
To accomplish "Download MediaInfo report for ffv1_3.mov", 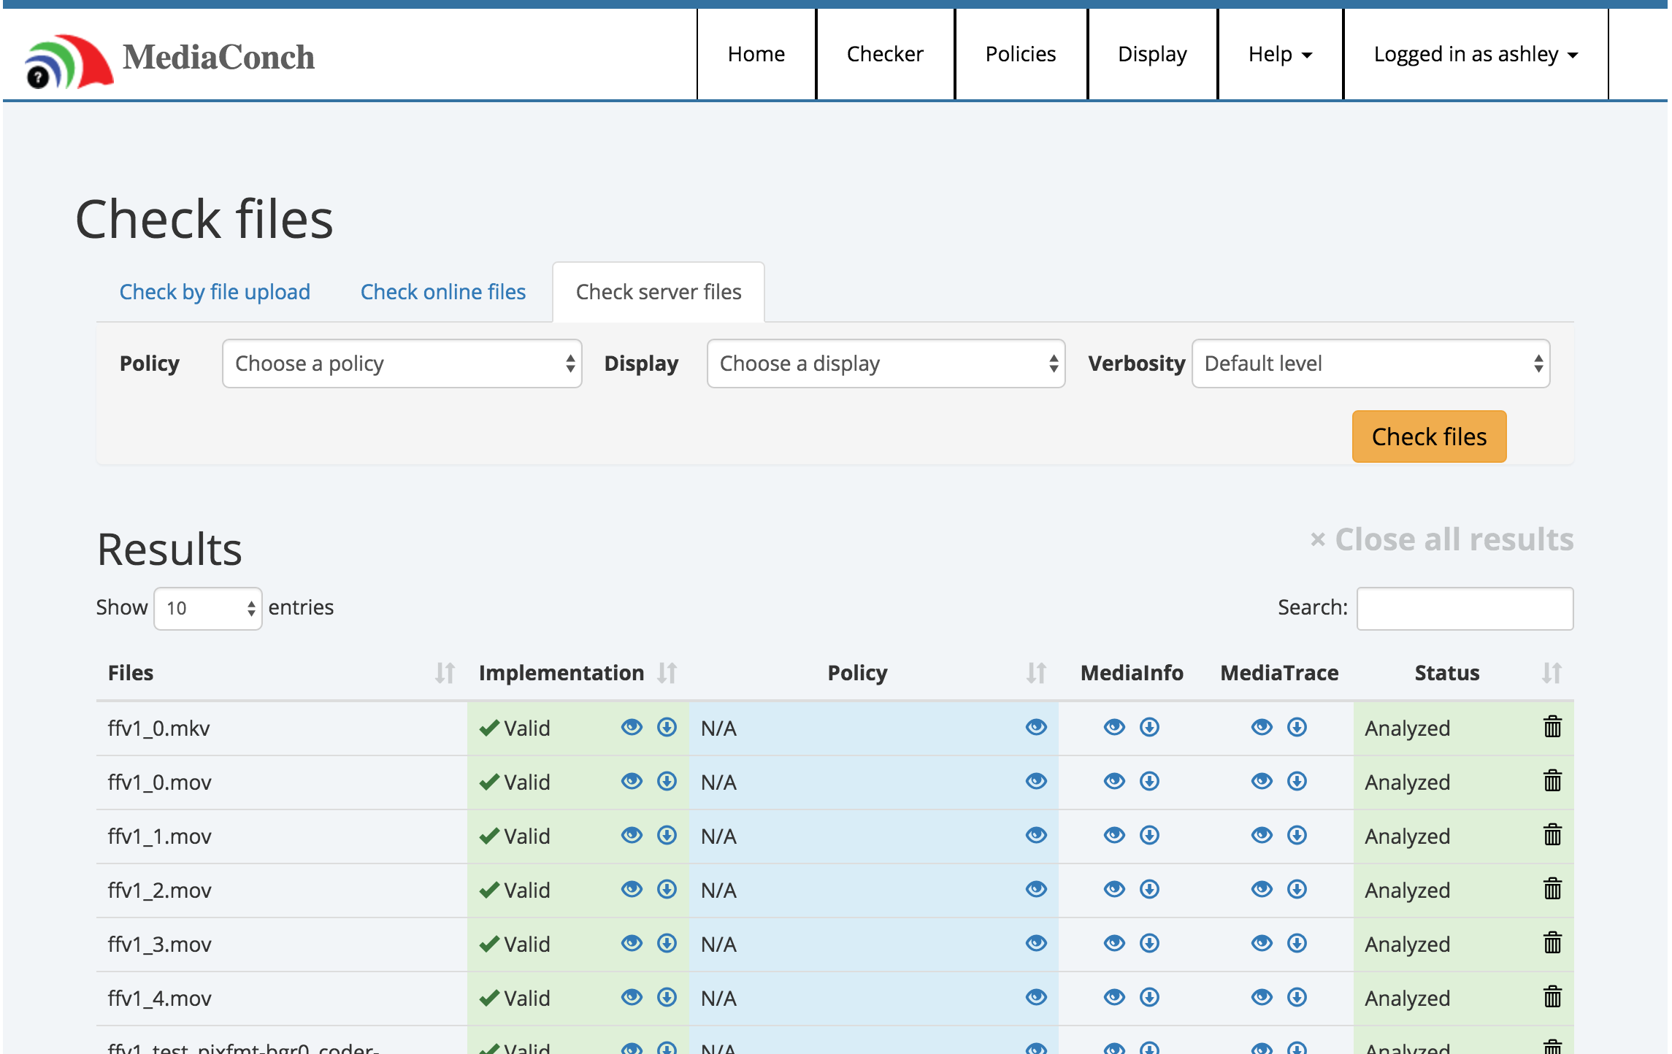I will 1149,943.
